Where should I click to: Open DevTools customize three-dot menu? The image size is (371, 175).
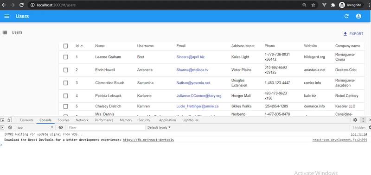[x=363, y=120]
